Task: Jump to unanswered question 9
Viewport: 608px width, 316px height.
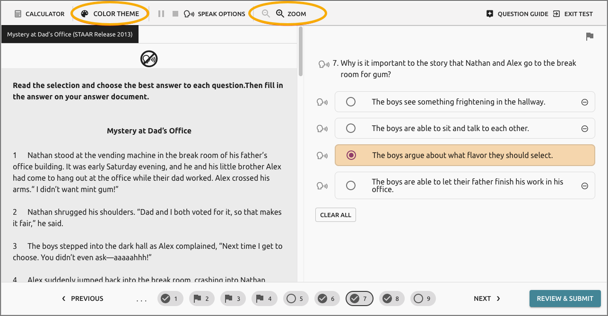Action: 423,298
